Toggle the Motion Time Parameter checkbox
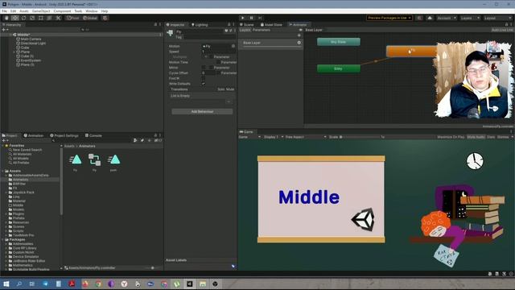This screenshot has width=515, height=290. pos(218,62)
